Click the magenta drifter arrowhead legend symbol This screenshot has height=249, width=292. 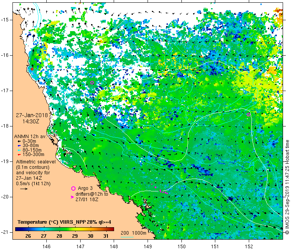72,197
